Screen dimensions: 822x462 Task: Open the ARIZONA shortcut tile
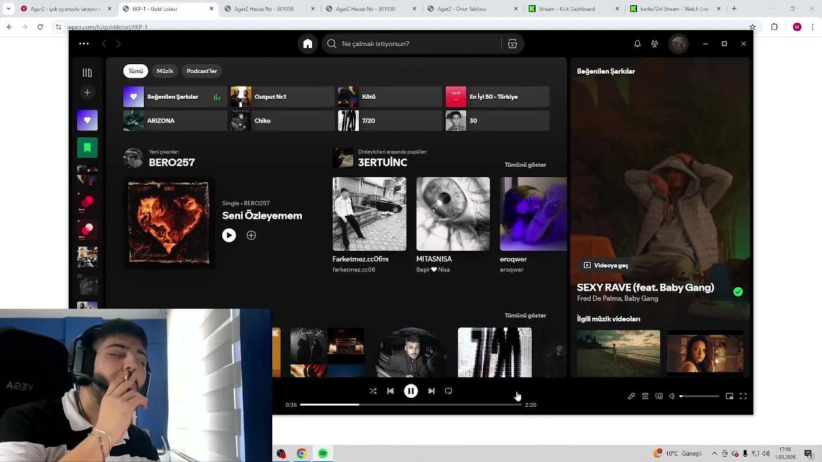[x=175, y=121]
